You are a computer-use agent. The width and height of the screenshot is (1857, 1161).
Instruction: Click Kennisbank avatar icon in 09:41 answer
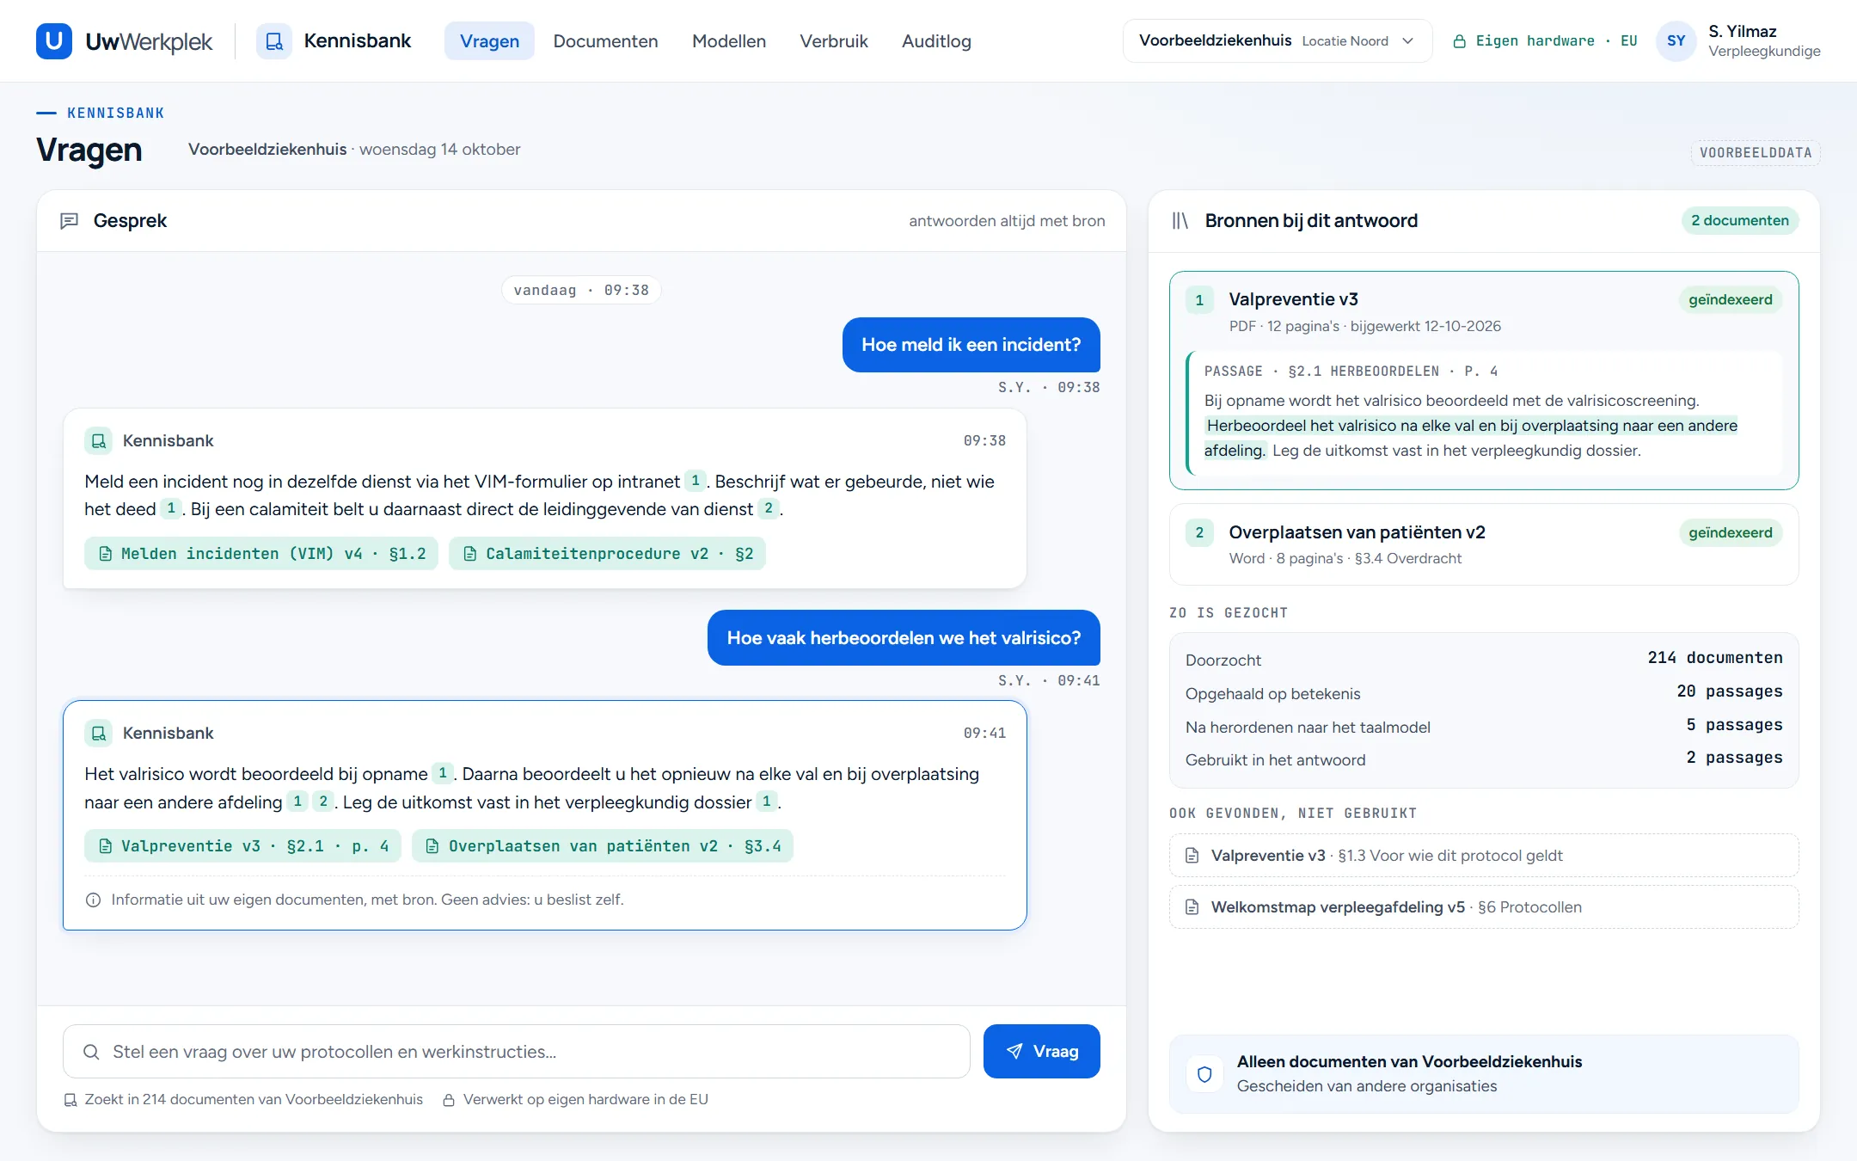tap(99, 734)
